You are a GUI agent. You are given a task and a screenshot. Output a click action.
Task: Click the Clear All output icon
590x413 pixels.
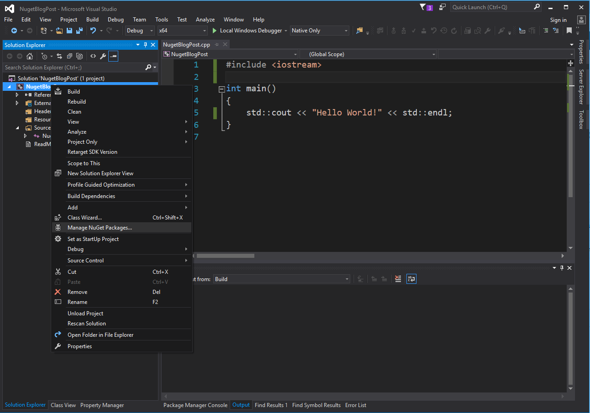(398, 279)
